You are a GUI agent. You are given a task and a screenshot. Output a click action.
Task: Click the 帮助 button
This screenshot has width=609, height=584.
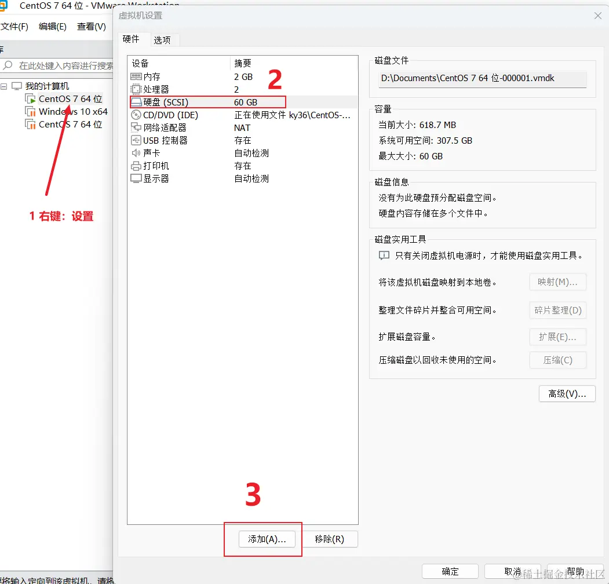(x=575, y=571)
